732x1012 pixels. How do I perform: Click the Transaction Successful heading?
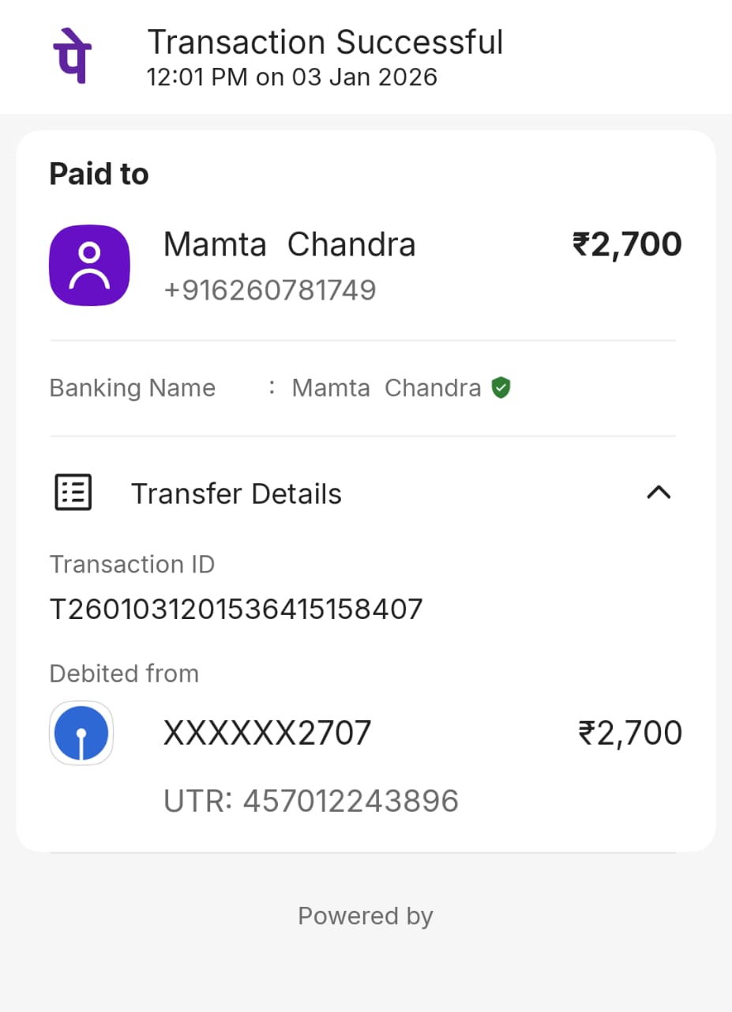[x=325, y=42]
